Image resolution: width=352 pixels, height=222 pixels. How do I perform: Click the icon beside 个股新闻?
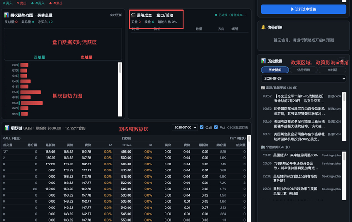pyautogui.click(x=263, y=147)
